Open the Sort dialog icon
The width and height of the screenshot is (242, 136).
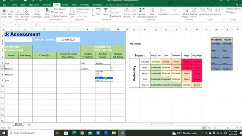tap(98, 12)
